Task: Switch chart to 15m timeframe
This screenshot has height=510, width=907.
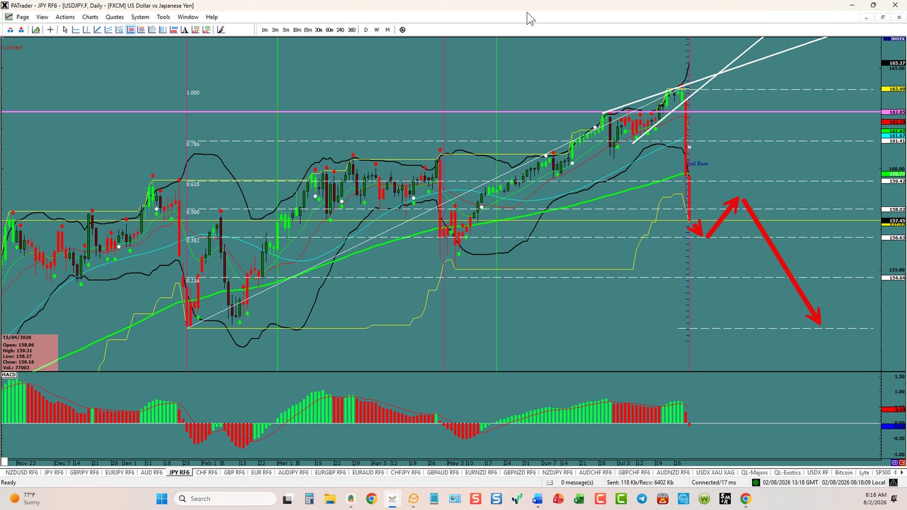Action: pyautogui.click(x=308, y=30)
